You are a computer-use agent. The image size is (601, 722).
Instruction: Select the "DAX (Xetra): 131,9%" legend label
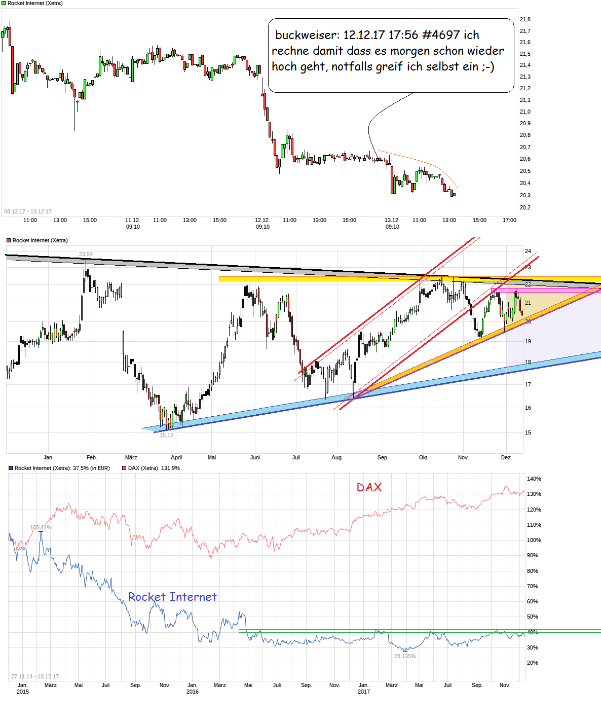(x=154, y=468)
